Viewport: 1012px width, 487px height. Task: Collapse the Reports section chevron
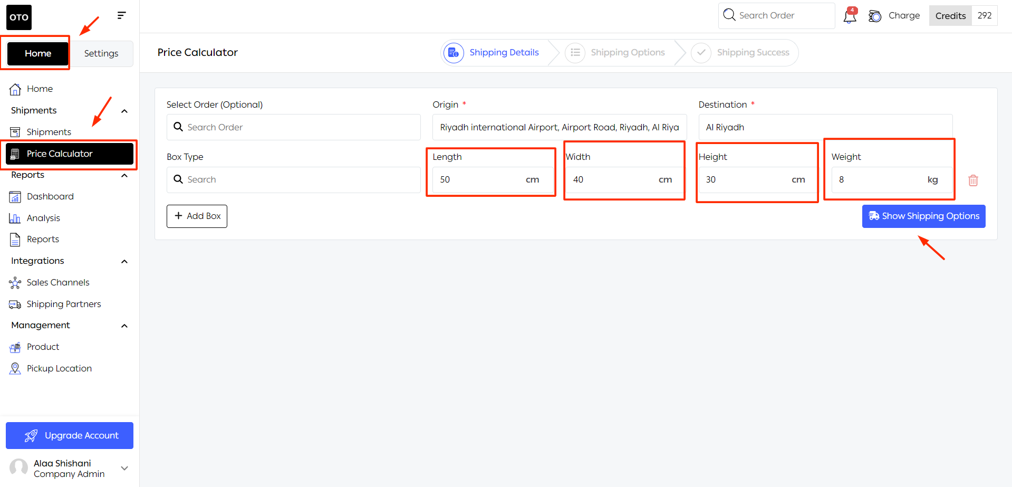tap(124, 176)
